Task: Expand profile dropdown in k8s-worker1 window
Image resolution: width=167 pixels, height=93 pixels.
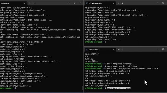Action: 122,3
